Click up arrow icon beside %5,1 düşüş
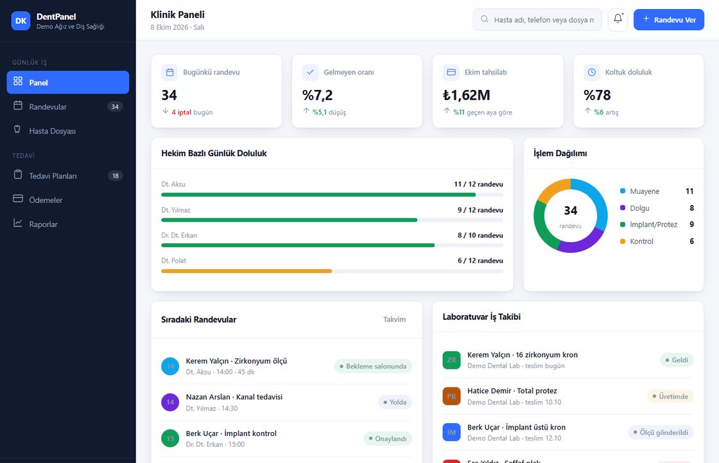Image resolution: width=719 pixels, height=463 pixels. click(x=306, y=111)
